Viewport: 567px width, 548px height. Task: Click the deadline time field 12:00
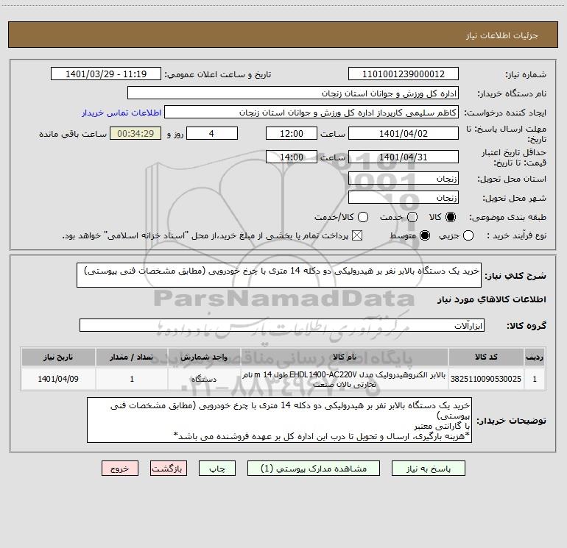coord(292,133)
